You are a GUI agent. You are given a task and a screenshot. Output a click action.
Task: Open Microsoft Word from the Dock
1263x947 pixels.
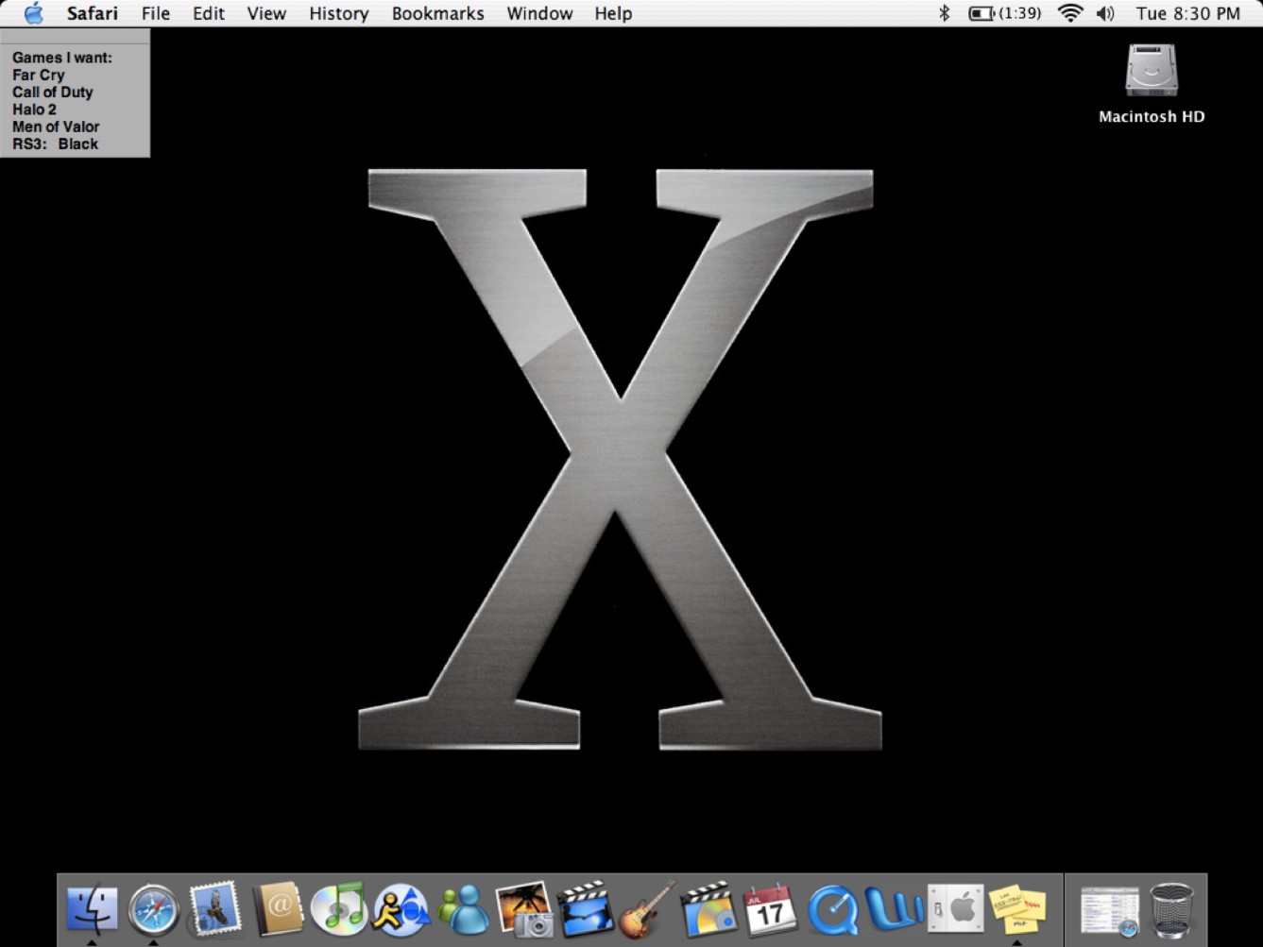(x=894, y=909)
